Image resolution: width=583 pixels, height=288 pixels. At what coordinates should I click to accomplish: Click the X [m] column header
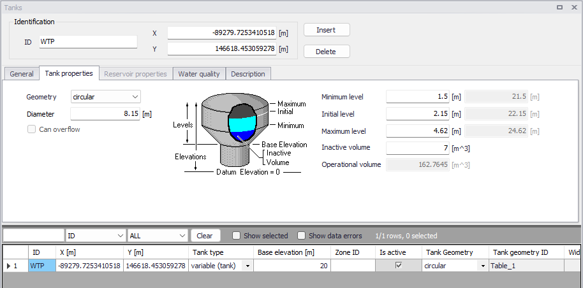click(89, 252)
